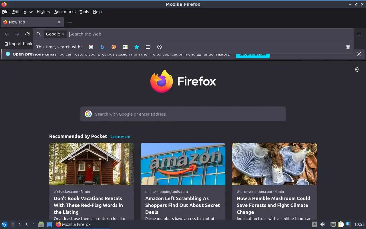The image size is (366, 229).
Task: Open the History menu
Action: tap(43, 12)
